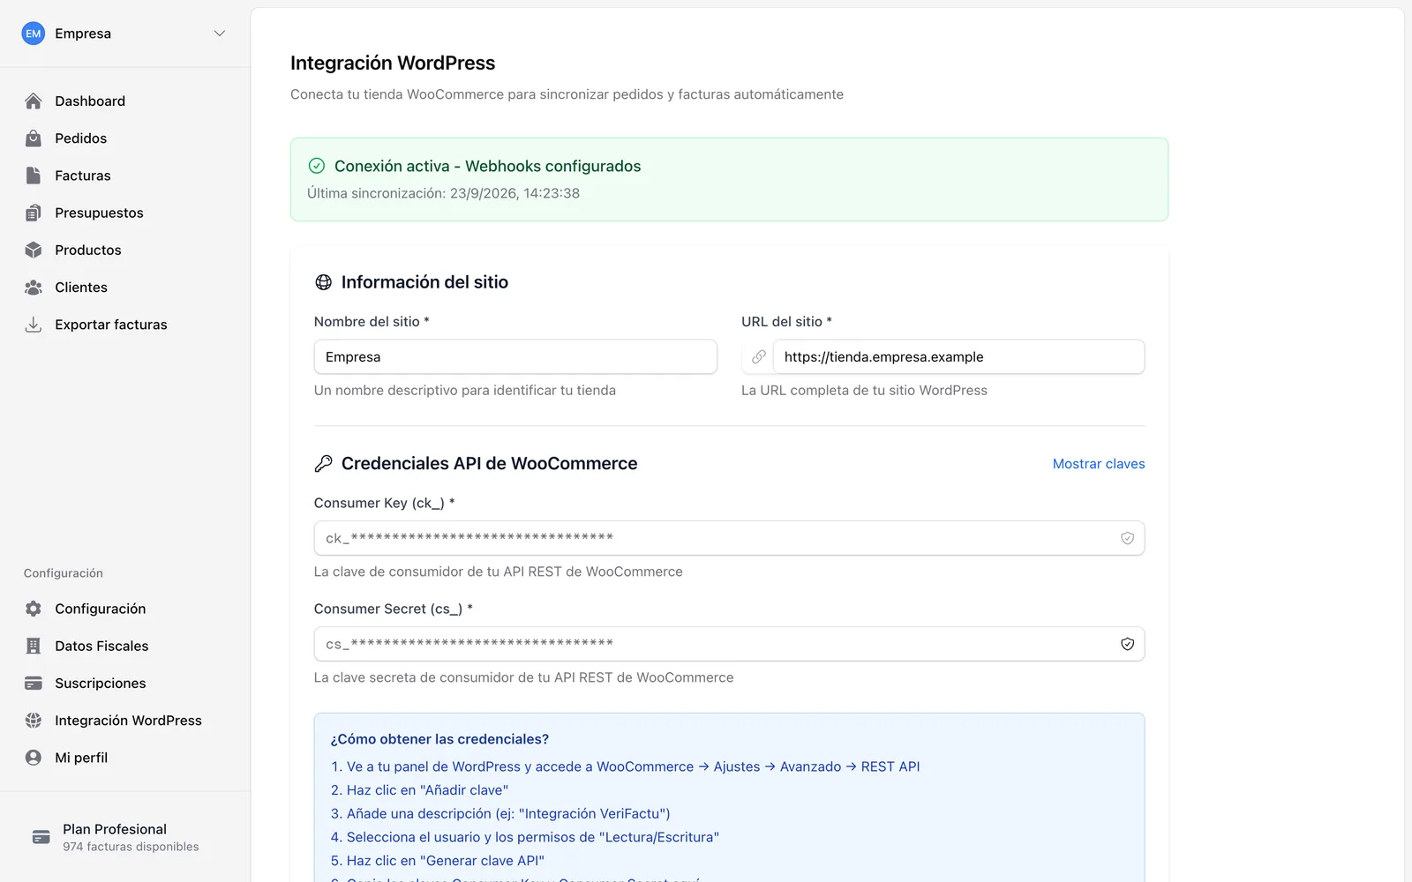Click the Productos box icon

click(34, 250)
